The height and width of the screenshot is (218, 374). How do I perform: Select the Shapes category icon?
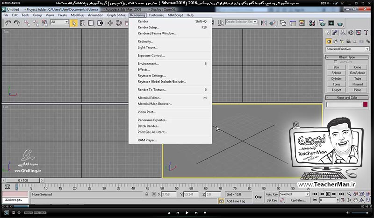pos(336,42)
